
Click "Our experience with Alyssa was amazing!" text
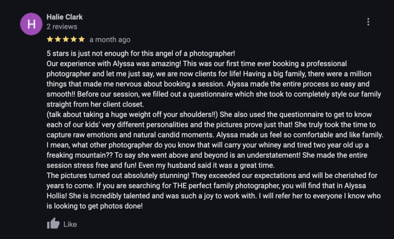[114, 64]
